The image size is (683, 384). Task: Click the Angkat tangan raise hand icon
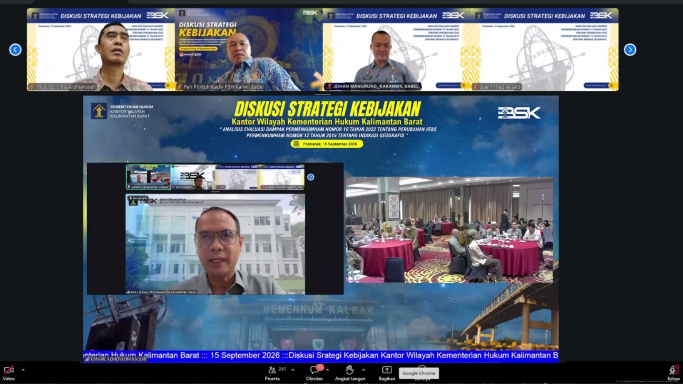click(x=350, y=369)
